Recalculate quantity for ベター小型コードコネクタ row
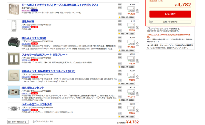This screenshot has height=125, width=205. click(131, 111)
